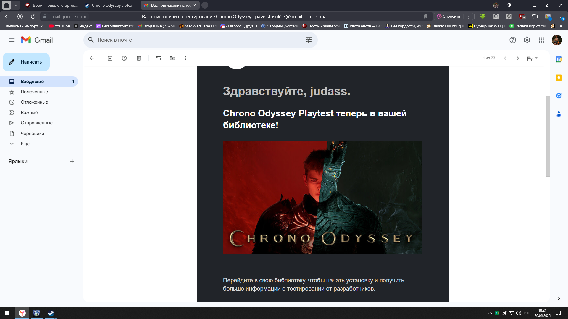Show search options filter icon
Screen dimensions: 568x319
point(309,40)
